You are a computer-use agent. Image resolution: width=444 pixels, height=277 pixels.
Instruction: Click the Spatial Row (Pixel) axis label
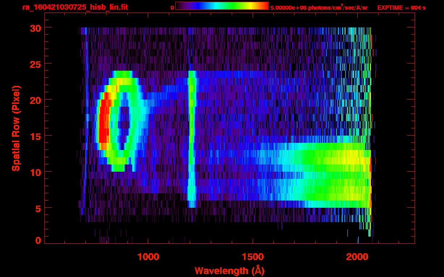point(16,128)
